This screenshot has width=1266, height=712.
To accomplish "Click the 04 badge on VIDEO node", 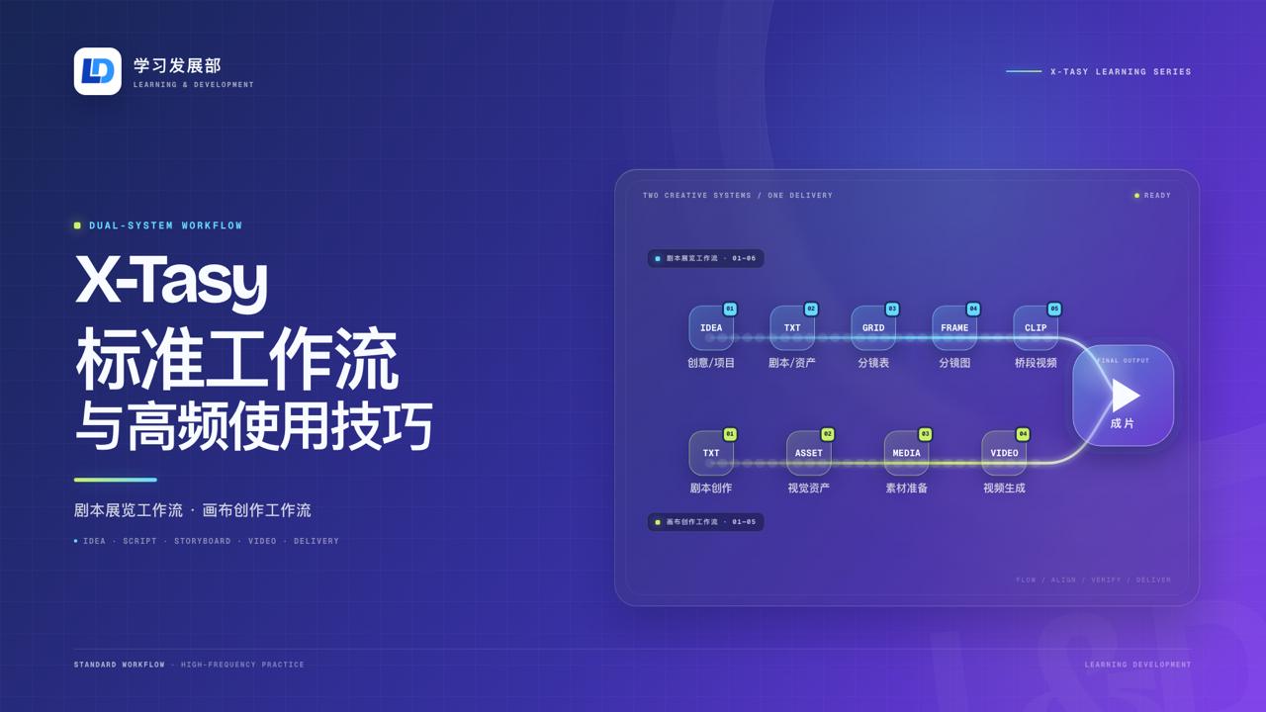I will (1023, 434).
